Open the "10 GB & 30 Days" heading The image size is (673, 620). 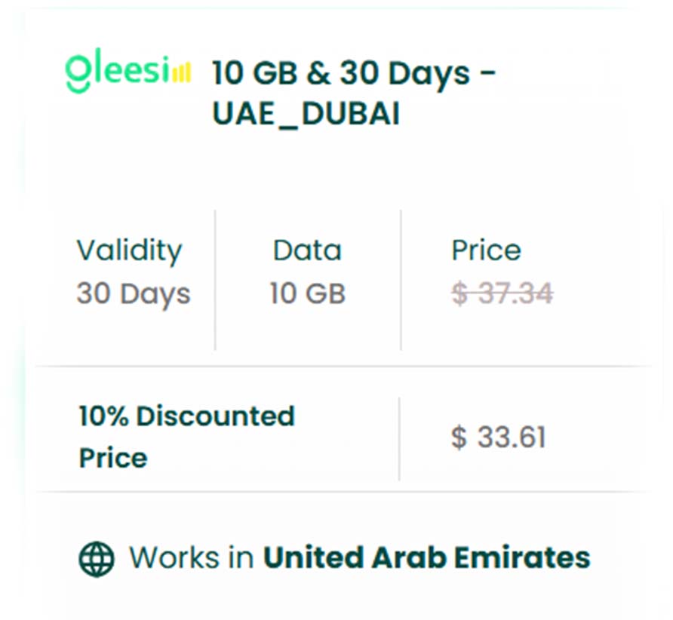point(353,74)
